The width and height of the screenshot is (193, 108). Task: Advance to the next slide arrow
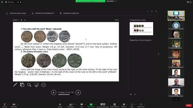pyautogui.click(x=78, y=93)
